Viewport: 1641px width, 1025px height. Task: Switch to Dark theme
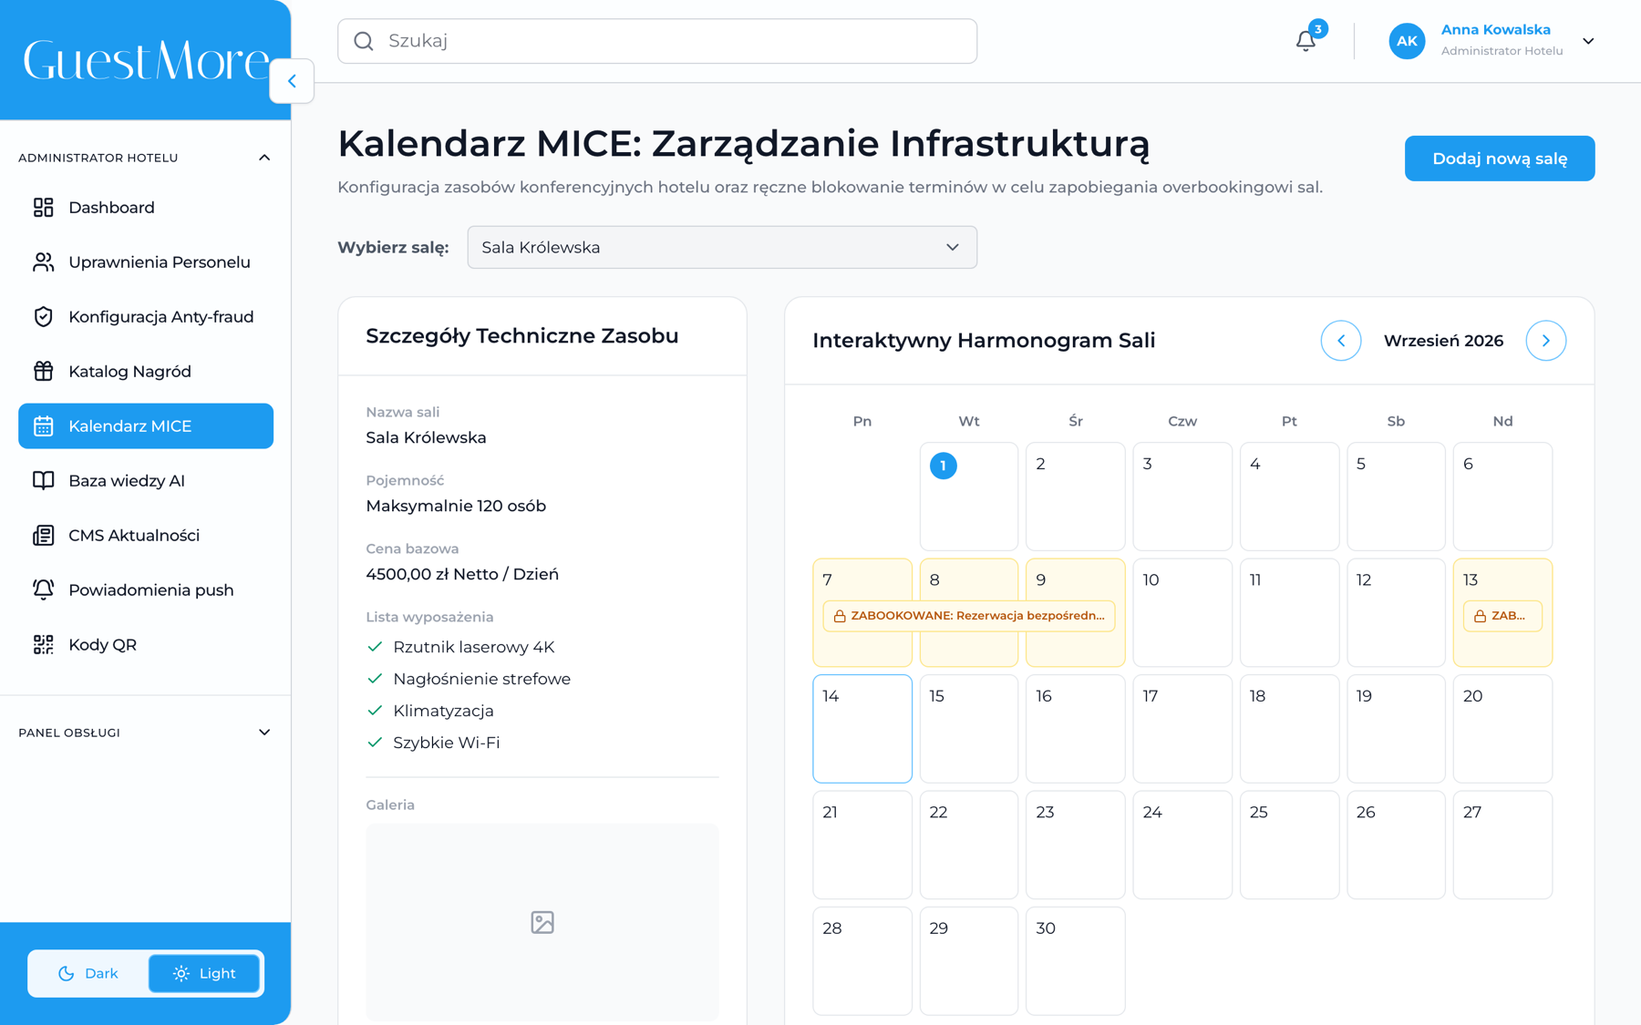[88, 973]
